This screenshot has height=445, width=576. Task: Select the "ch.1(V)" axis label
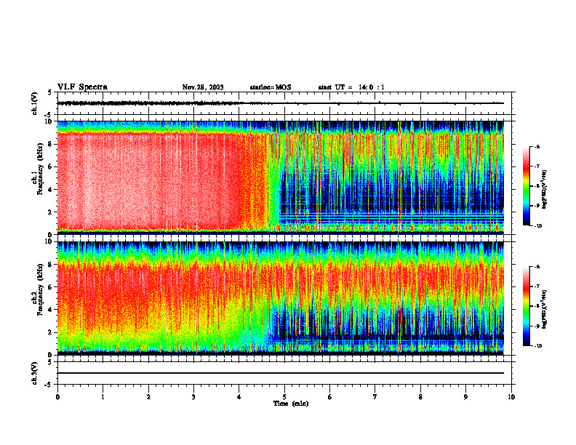coord(35,103)
